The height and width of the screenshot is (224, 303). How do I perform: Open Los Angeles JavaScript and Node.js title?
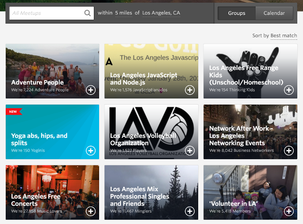coord(143,79)
